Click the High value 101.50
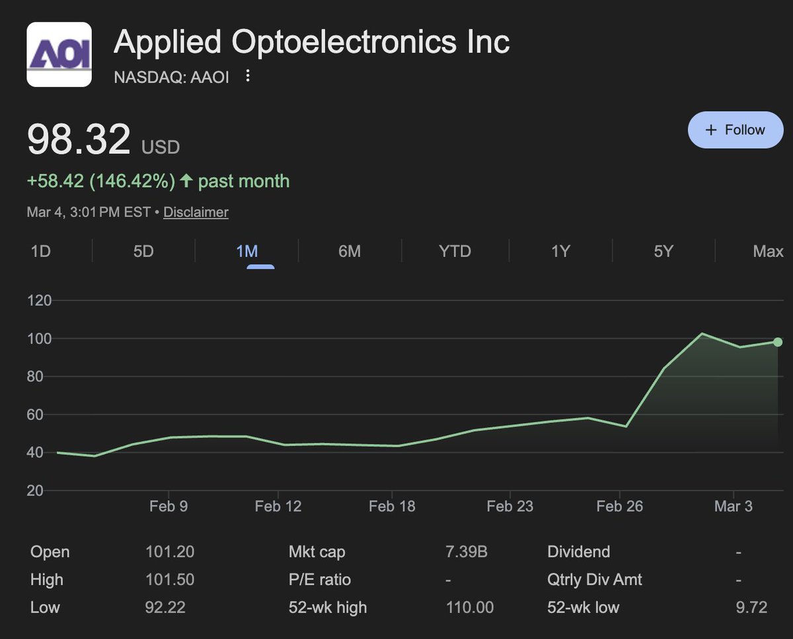Viewport: 793px width, 639px height. pos(170,580)
